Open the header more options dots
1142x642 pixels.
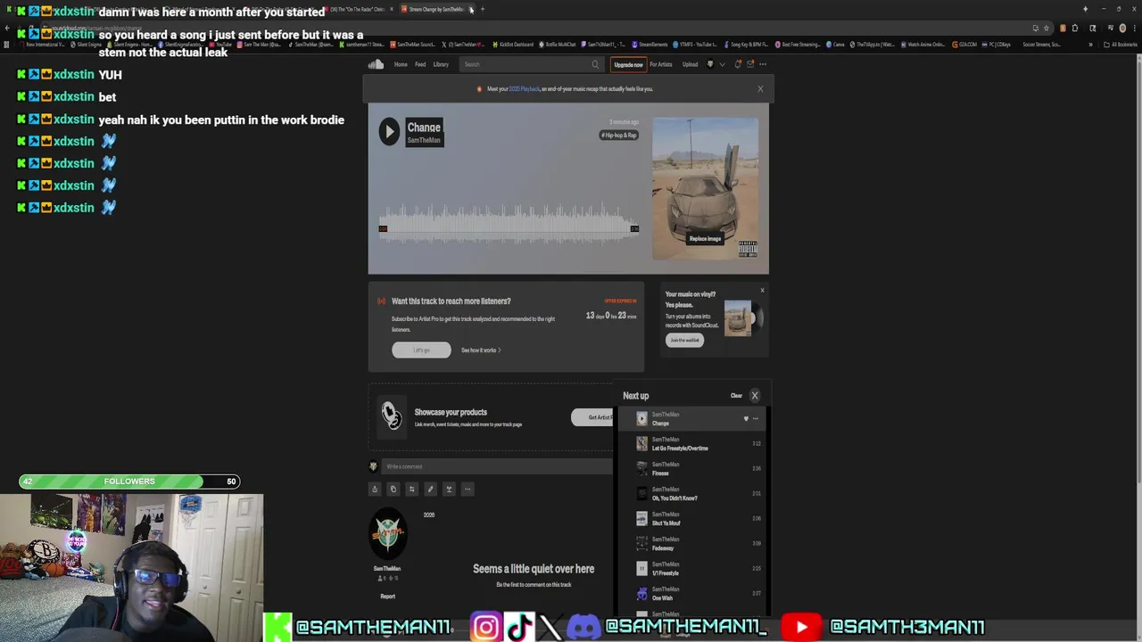[x=763, y=64]
